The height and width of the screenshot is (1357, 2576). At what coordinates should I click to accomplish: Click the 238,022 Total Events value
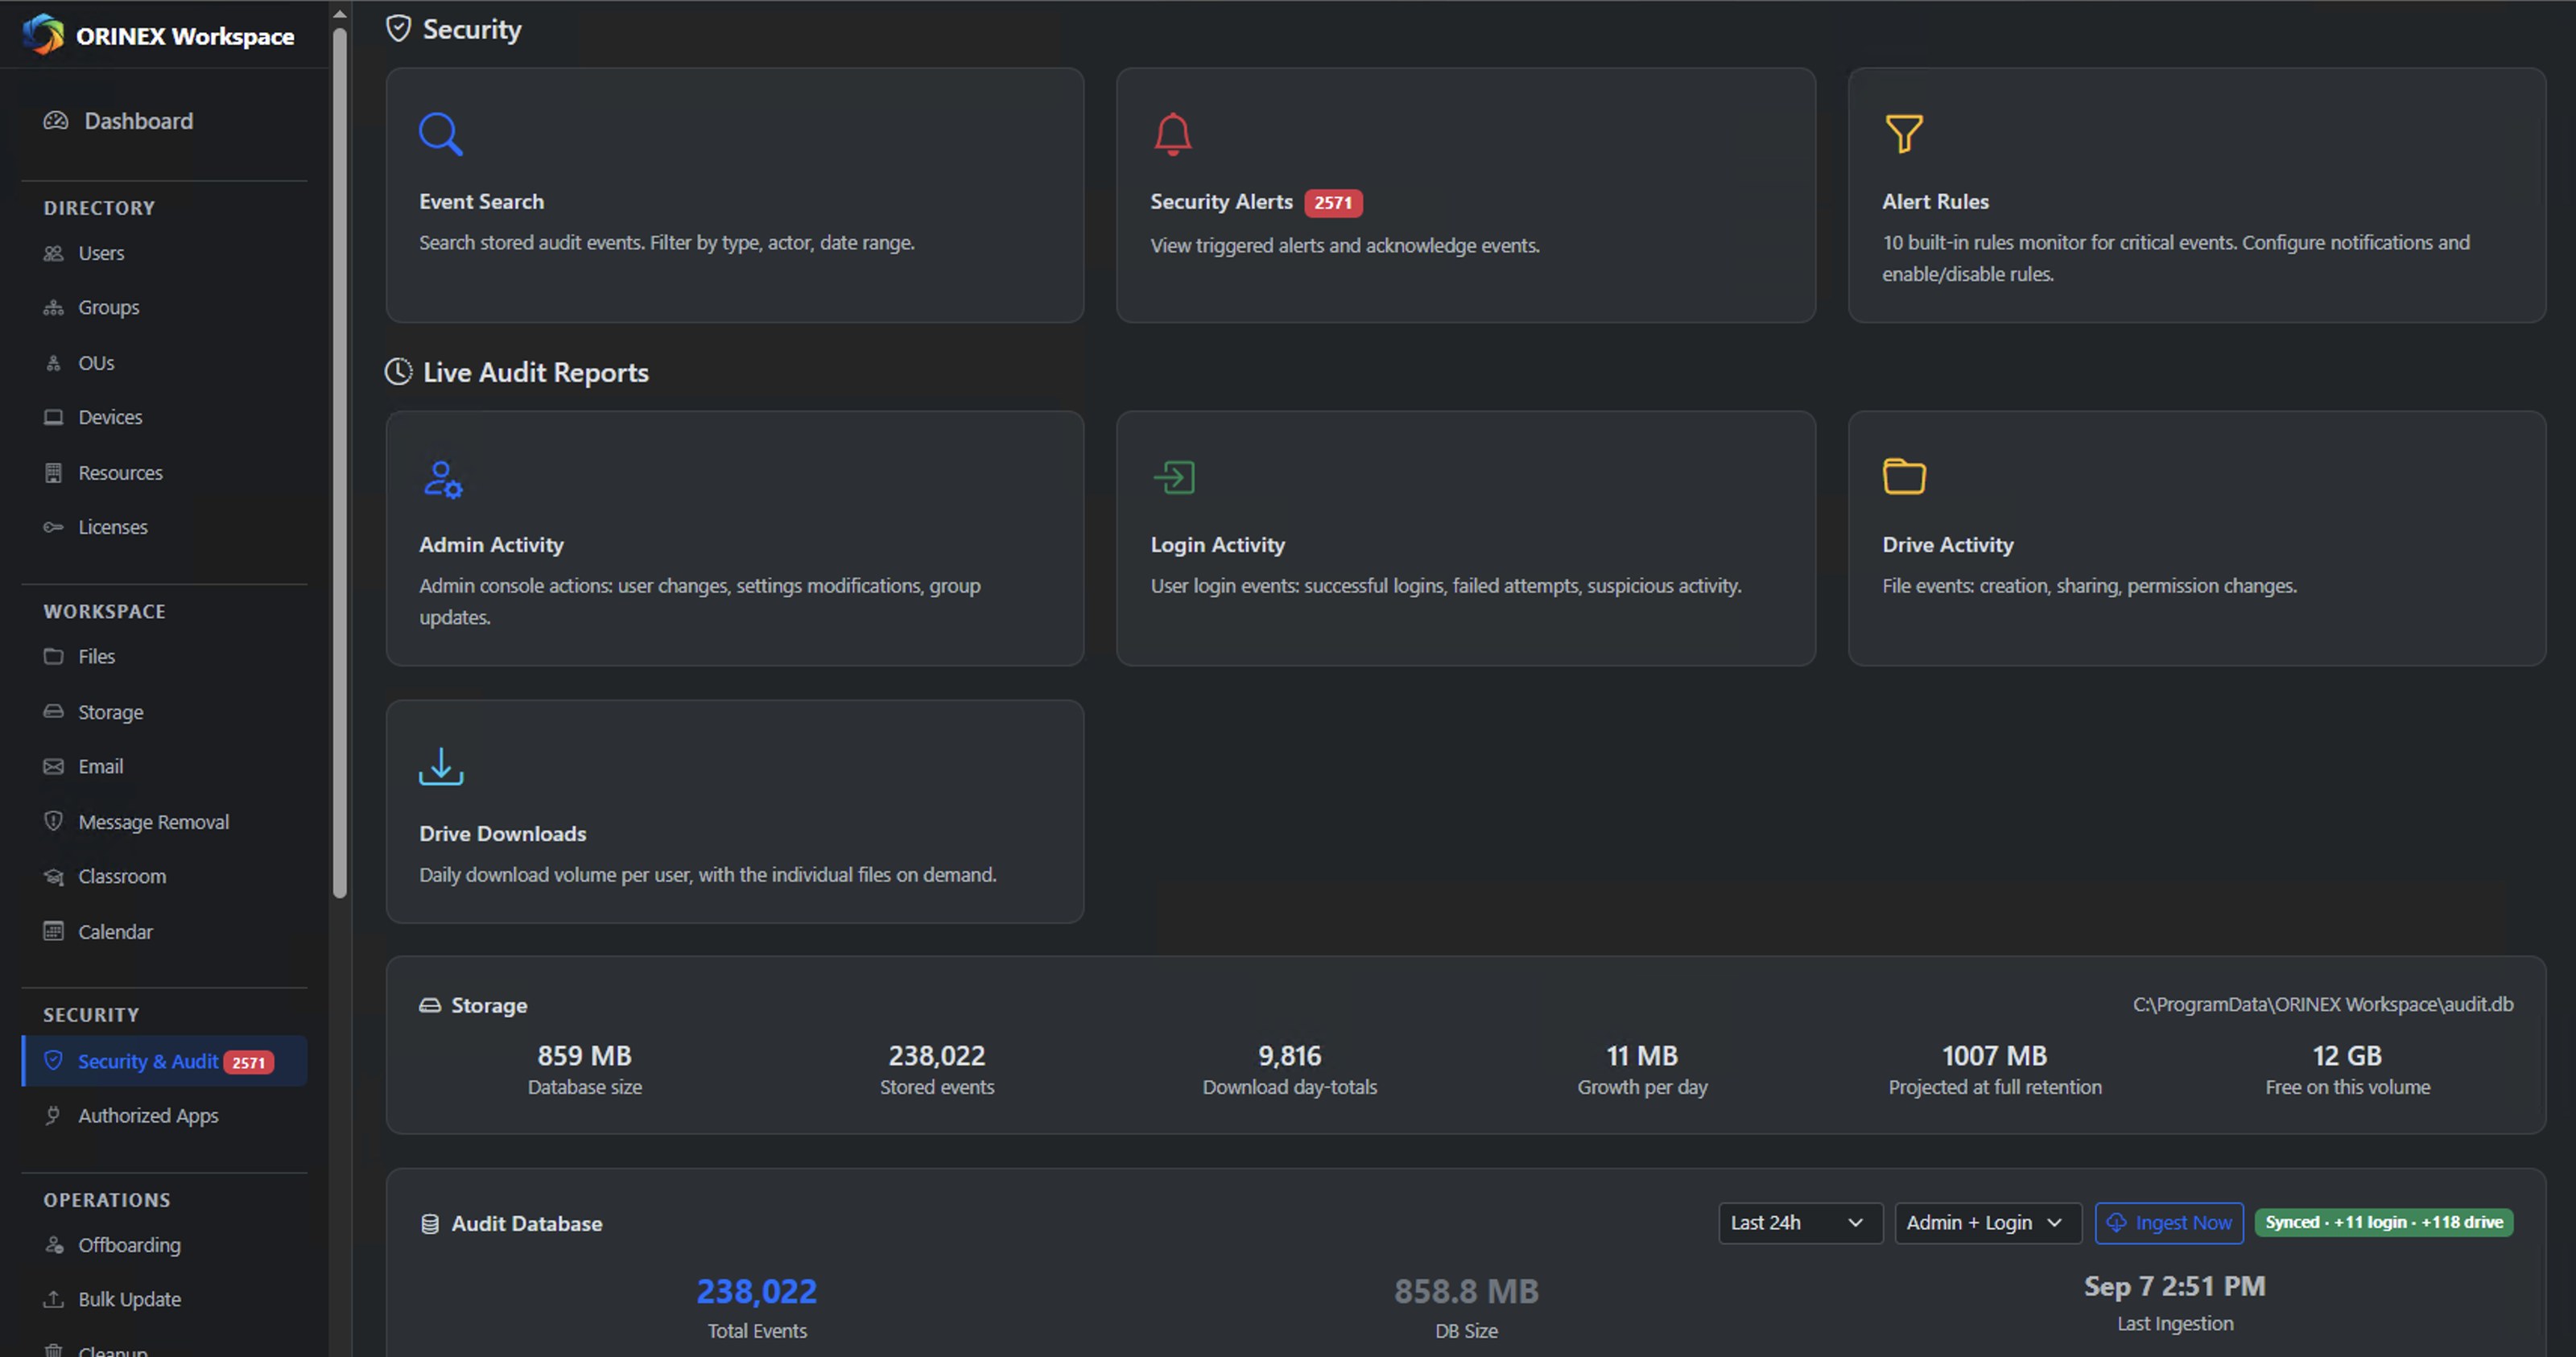[x=757, y=1291]
